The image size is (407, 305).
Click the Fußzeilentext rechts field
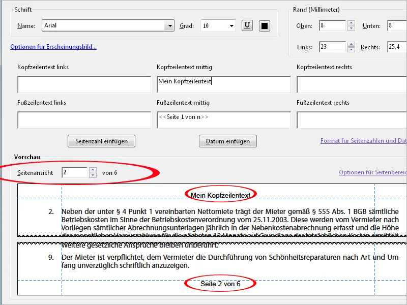pos(352,120)
